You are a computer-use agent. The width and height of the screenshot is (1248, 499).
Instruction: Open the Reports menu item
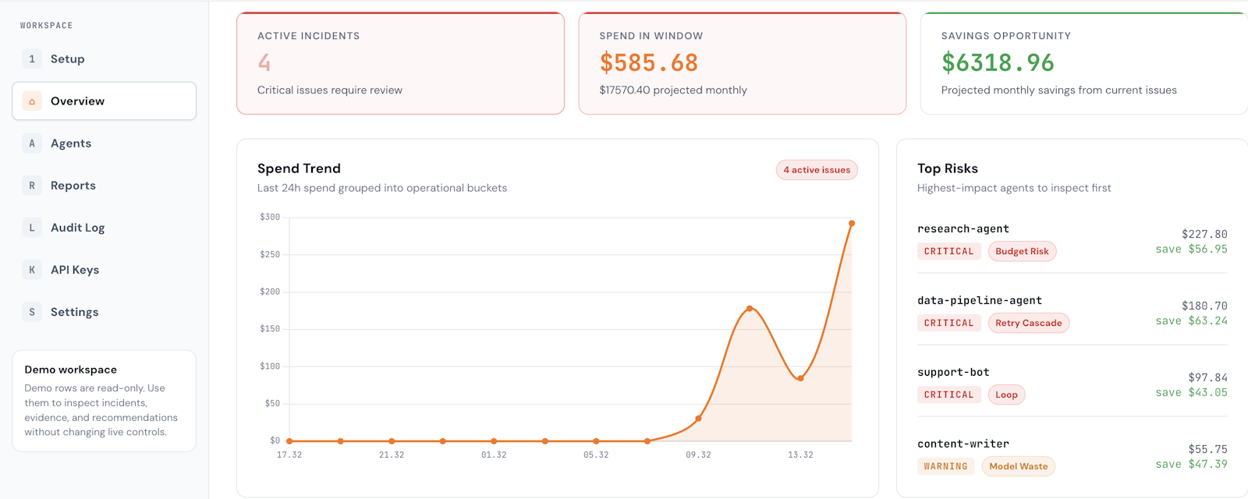pyautogui.click(x=104, y=186)
